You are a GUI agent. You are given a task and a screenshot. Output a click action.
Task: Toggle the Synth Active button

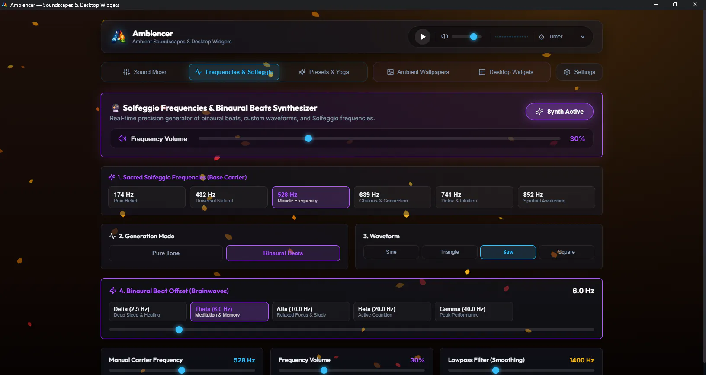[x=559, y=112]
